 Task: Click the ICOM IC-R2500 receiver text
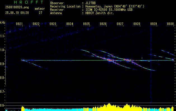(109, 10)
